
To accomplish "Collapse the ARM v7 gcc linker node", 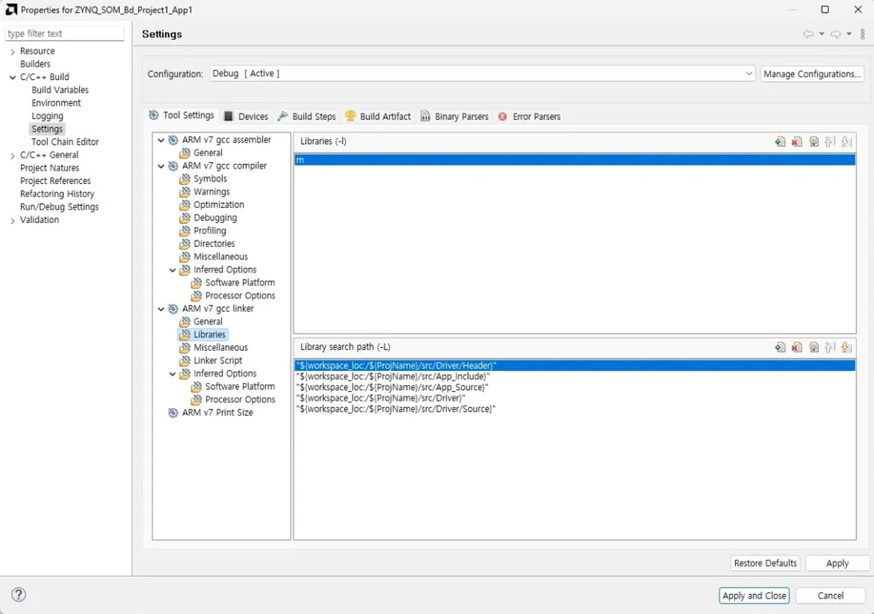I will pyautogui.click(x=161, y=309).
